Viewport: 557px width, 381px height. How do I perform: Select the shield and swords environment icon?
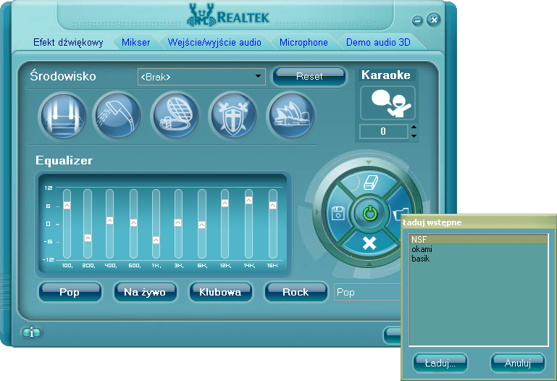(x=233, y=116)
